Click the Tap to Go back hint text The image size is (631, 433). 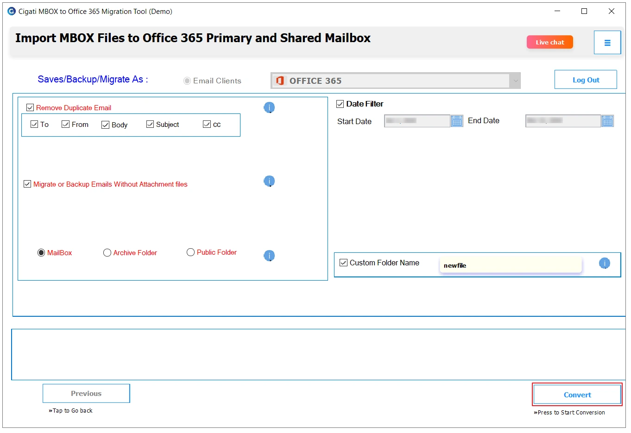tap(70, 410)
